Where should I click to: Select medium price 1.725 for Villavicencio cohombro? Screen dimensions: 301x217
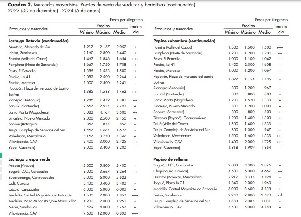coord(266,142)
